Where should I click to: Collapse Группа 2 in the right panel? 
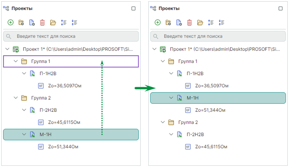click(163, 122)
